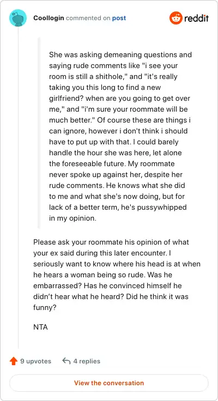
Task: Click the orange upvote arrow icon
Action: pos(13,361)
